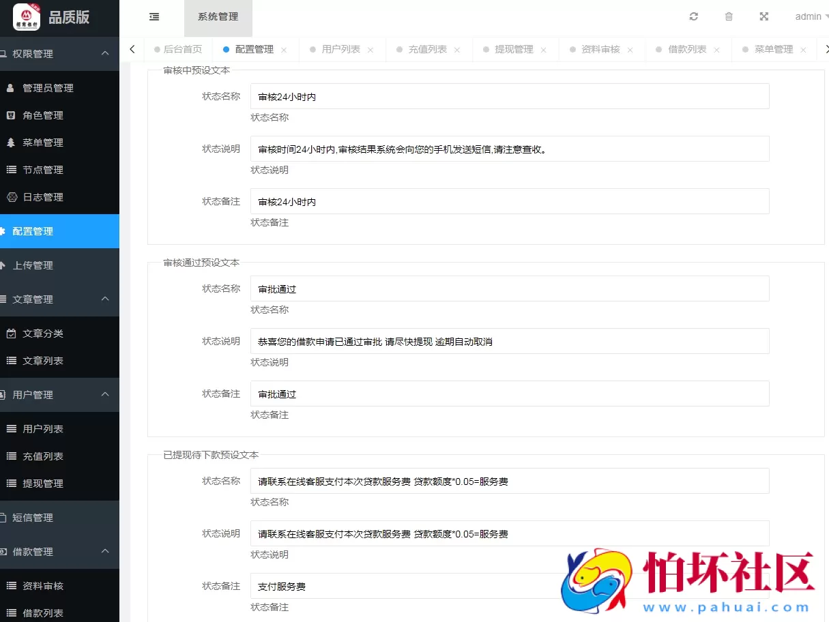Screen dimensions: 829x622
Task: Click the right arrow to scroll tabs
Action: pyautogui.click(x=826, y=49)
